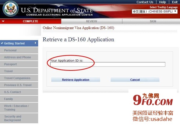Expand the Getting Started sidebar arrow

pos(36,43)
